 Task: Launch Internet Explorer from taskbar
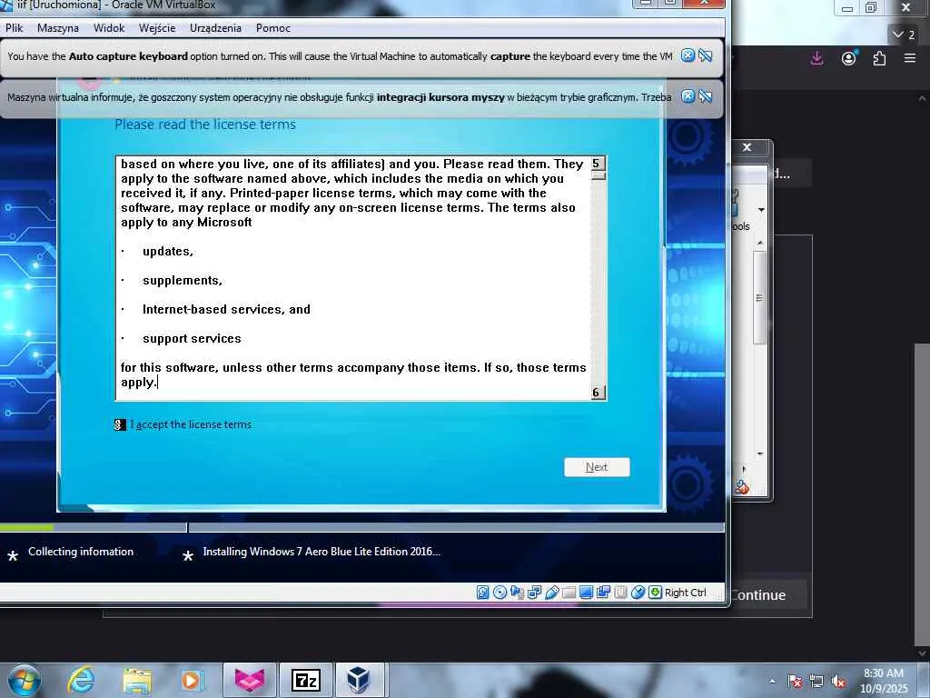(x=80, y=680)
